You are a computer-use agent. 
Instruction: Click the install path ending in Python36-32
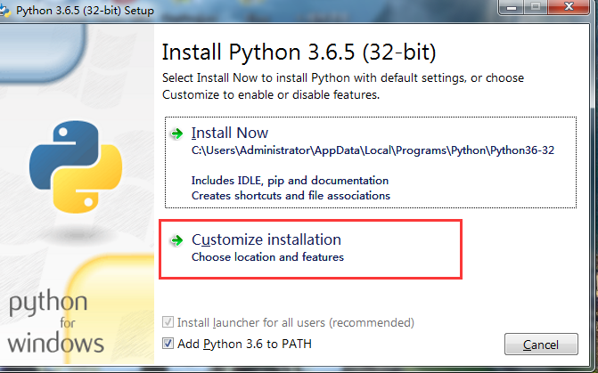(373, 150)
